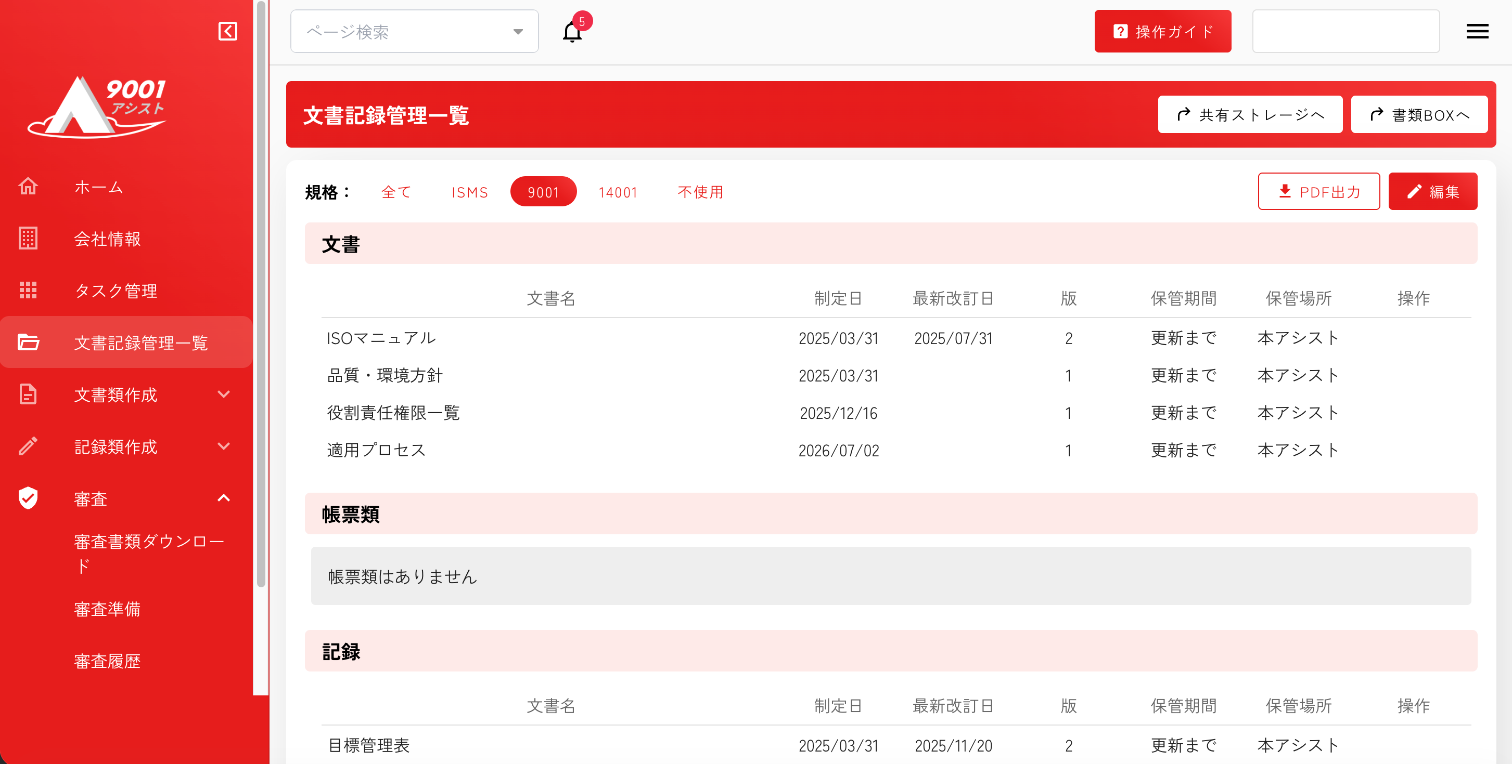Click the pencil icon beside 記録類作成
This screenshot has height=764, width=1512.
28,446
